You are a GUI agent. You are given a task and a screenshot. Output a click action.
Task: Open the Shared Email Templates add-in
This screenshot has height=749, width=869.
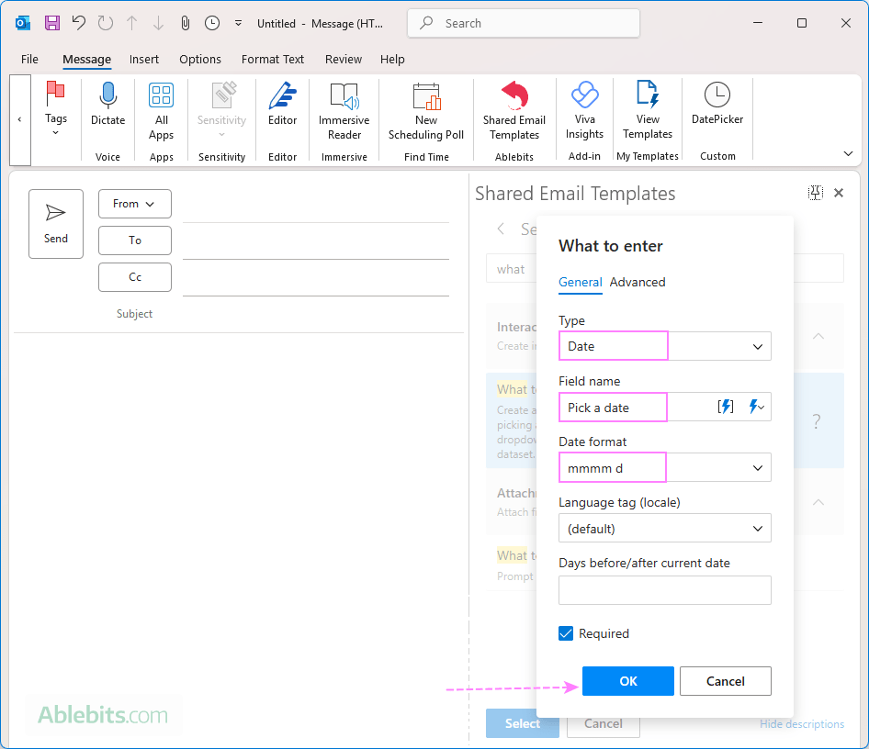[x=514, y=111]
